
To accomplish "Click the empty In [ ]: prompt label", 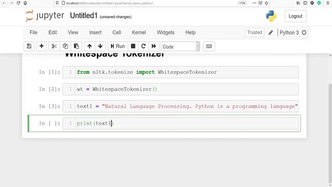I will [x=50, y=124].
